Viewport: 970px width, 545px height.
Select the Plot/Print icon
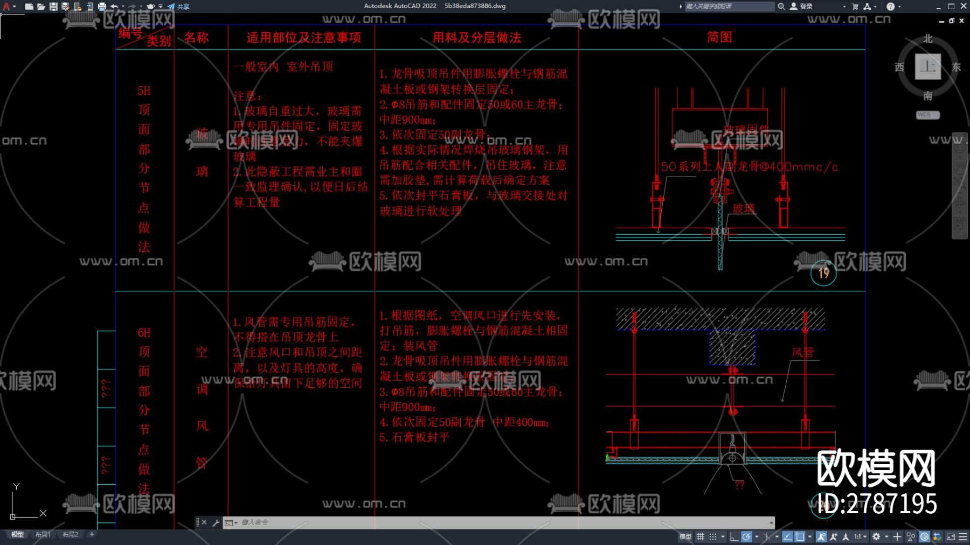(102, 6)
